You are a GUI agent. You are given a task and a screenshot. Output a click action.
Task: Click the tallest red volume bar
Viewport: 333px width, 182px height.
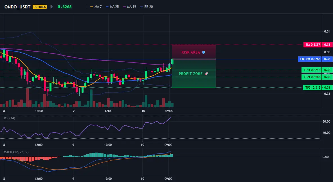click(27, 98)
